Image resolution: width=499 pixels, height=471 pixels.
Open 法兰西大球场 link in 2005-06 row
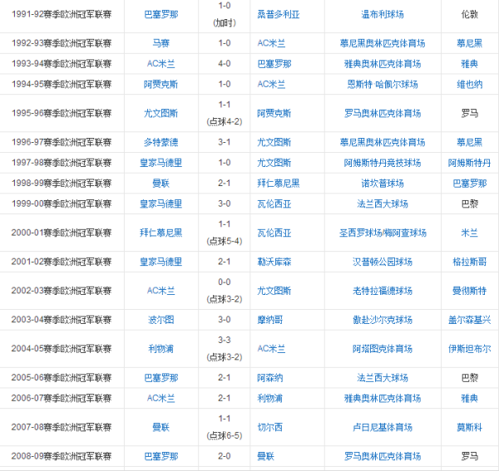(x=383, y=378)
